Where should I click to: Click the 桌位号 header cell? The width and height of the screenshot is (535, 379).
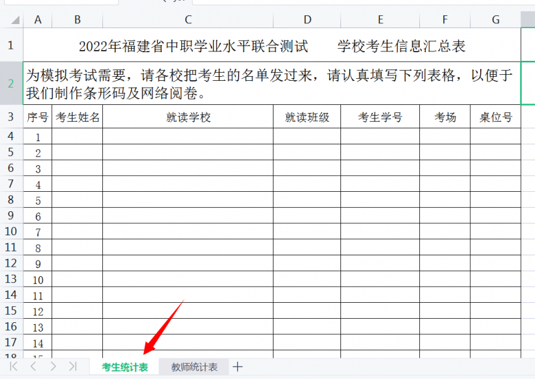coord(496,118)
